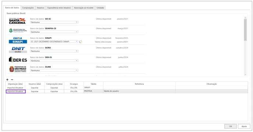Click the Secretaria da Infraestrutura logo
Viewport: 253px width, 132px height.
pyautogui.click(x=18, y=30)
